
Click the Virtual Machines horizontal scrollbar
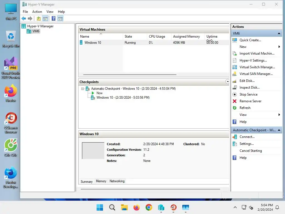[130, 75]
